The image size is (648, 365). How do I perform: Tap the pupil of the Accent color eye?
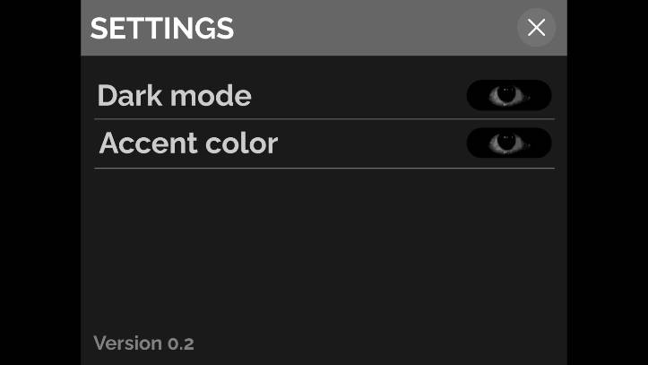coord(508,141)
